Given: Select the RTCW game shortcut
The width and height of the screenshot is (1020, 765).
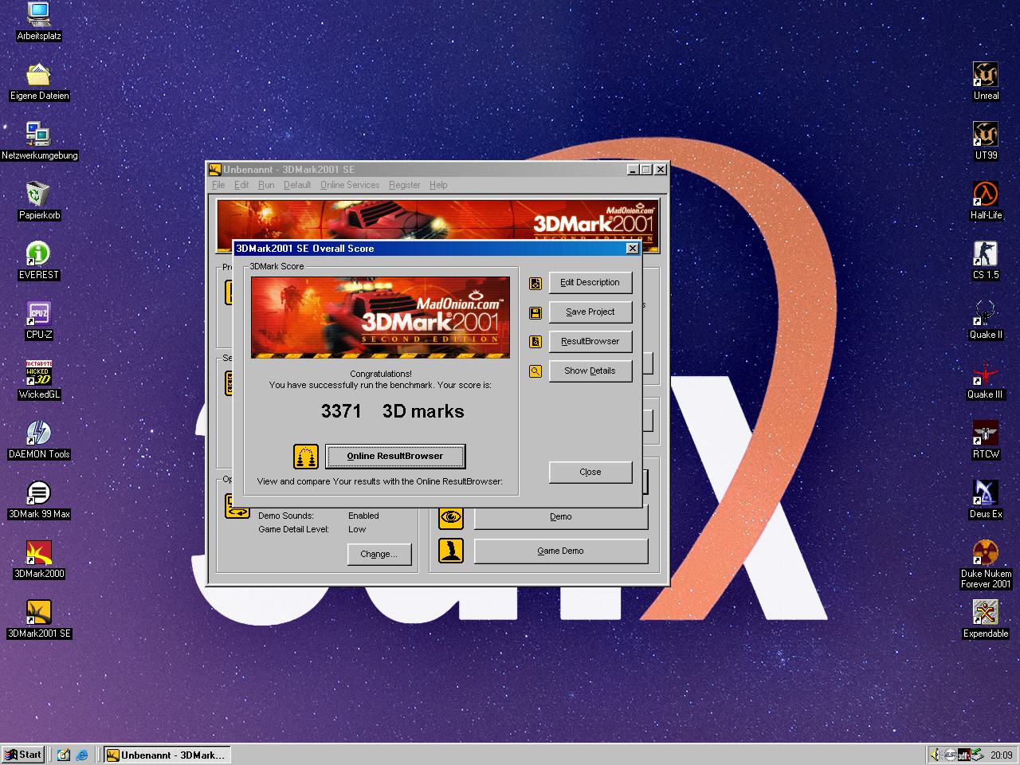Looking at the screenshot, I should [x=986, y=439].
